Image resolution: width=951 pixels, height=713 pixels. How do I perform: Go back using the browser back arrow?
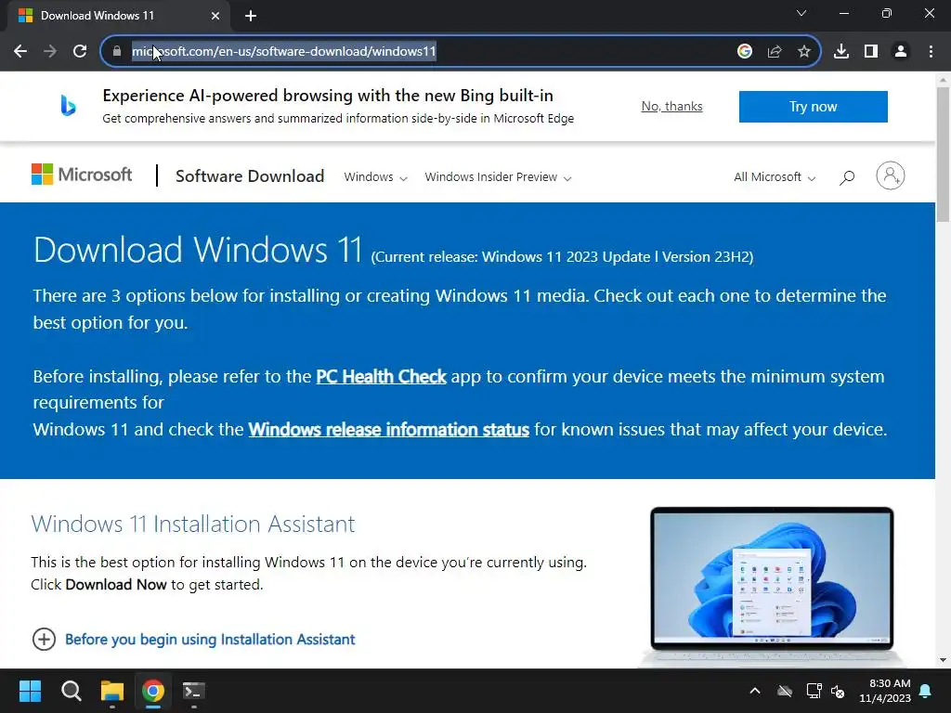(20, 52)
